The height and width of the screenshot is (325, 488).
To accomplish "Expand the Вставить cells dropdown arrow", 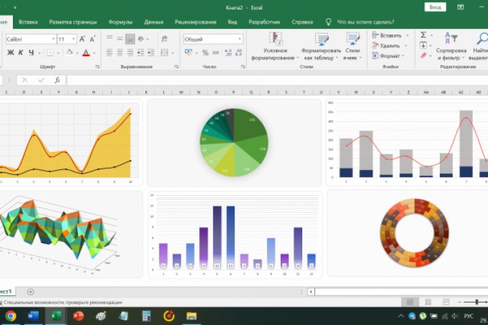I will (407, 35).
